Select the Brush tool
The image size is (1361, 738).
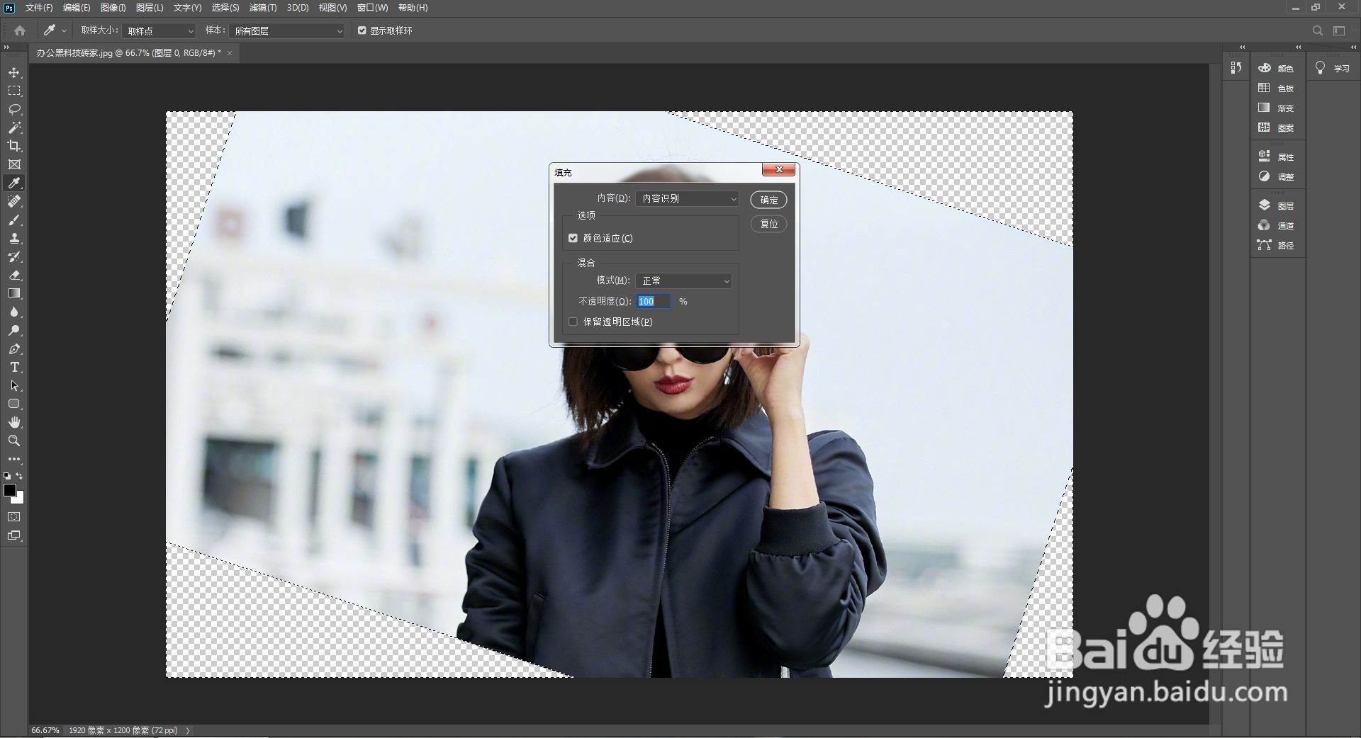(14, 220)
